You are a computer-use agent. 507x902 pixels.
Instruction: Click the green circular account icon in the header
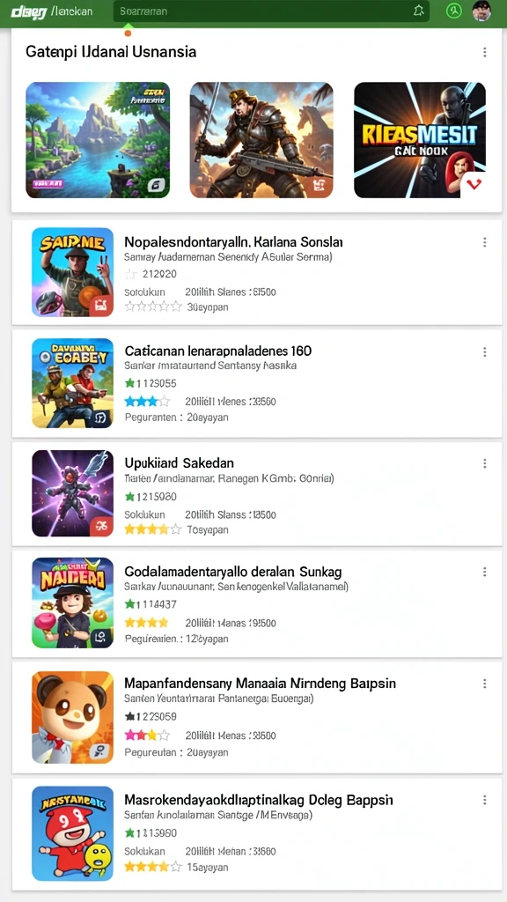coord(454,11)
